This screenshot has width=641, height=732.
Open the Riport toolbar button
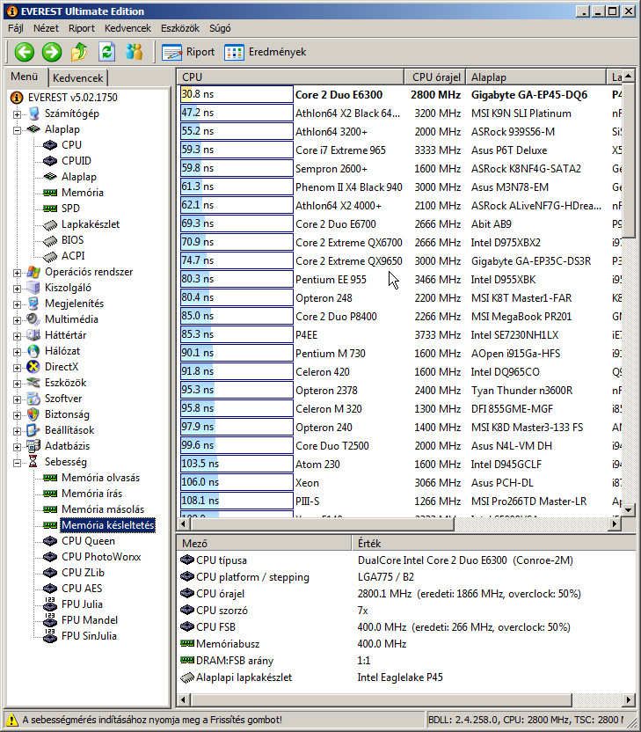(189, 52)
